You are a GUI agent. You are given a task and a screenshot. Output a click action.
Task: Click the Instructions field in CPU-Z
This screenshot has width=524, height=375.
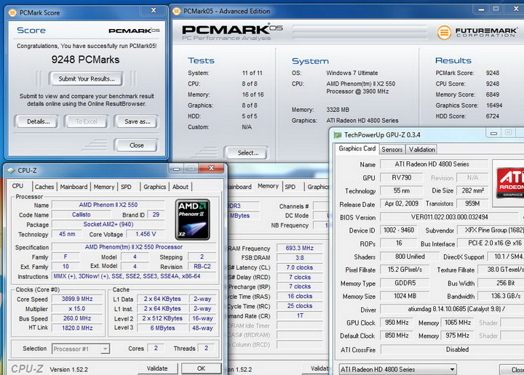[x=134, y=276]
